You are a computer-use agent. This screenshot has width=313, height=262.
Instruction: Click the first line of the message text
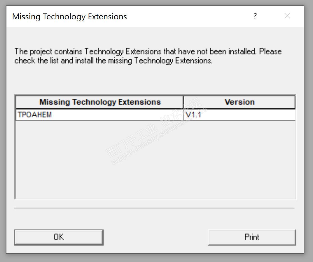[x=148, y=52]
